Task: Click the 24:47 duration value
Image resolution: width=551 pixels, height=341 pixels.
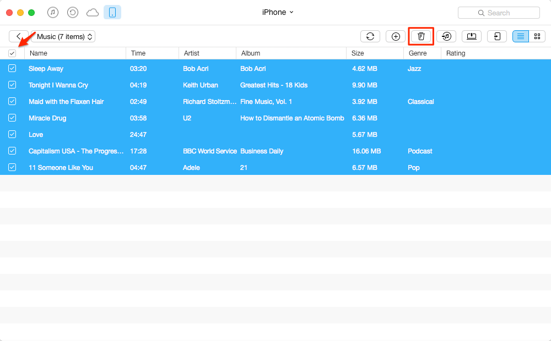Action: click(x=138, y=135)
